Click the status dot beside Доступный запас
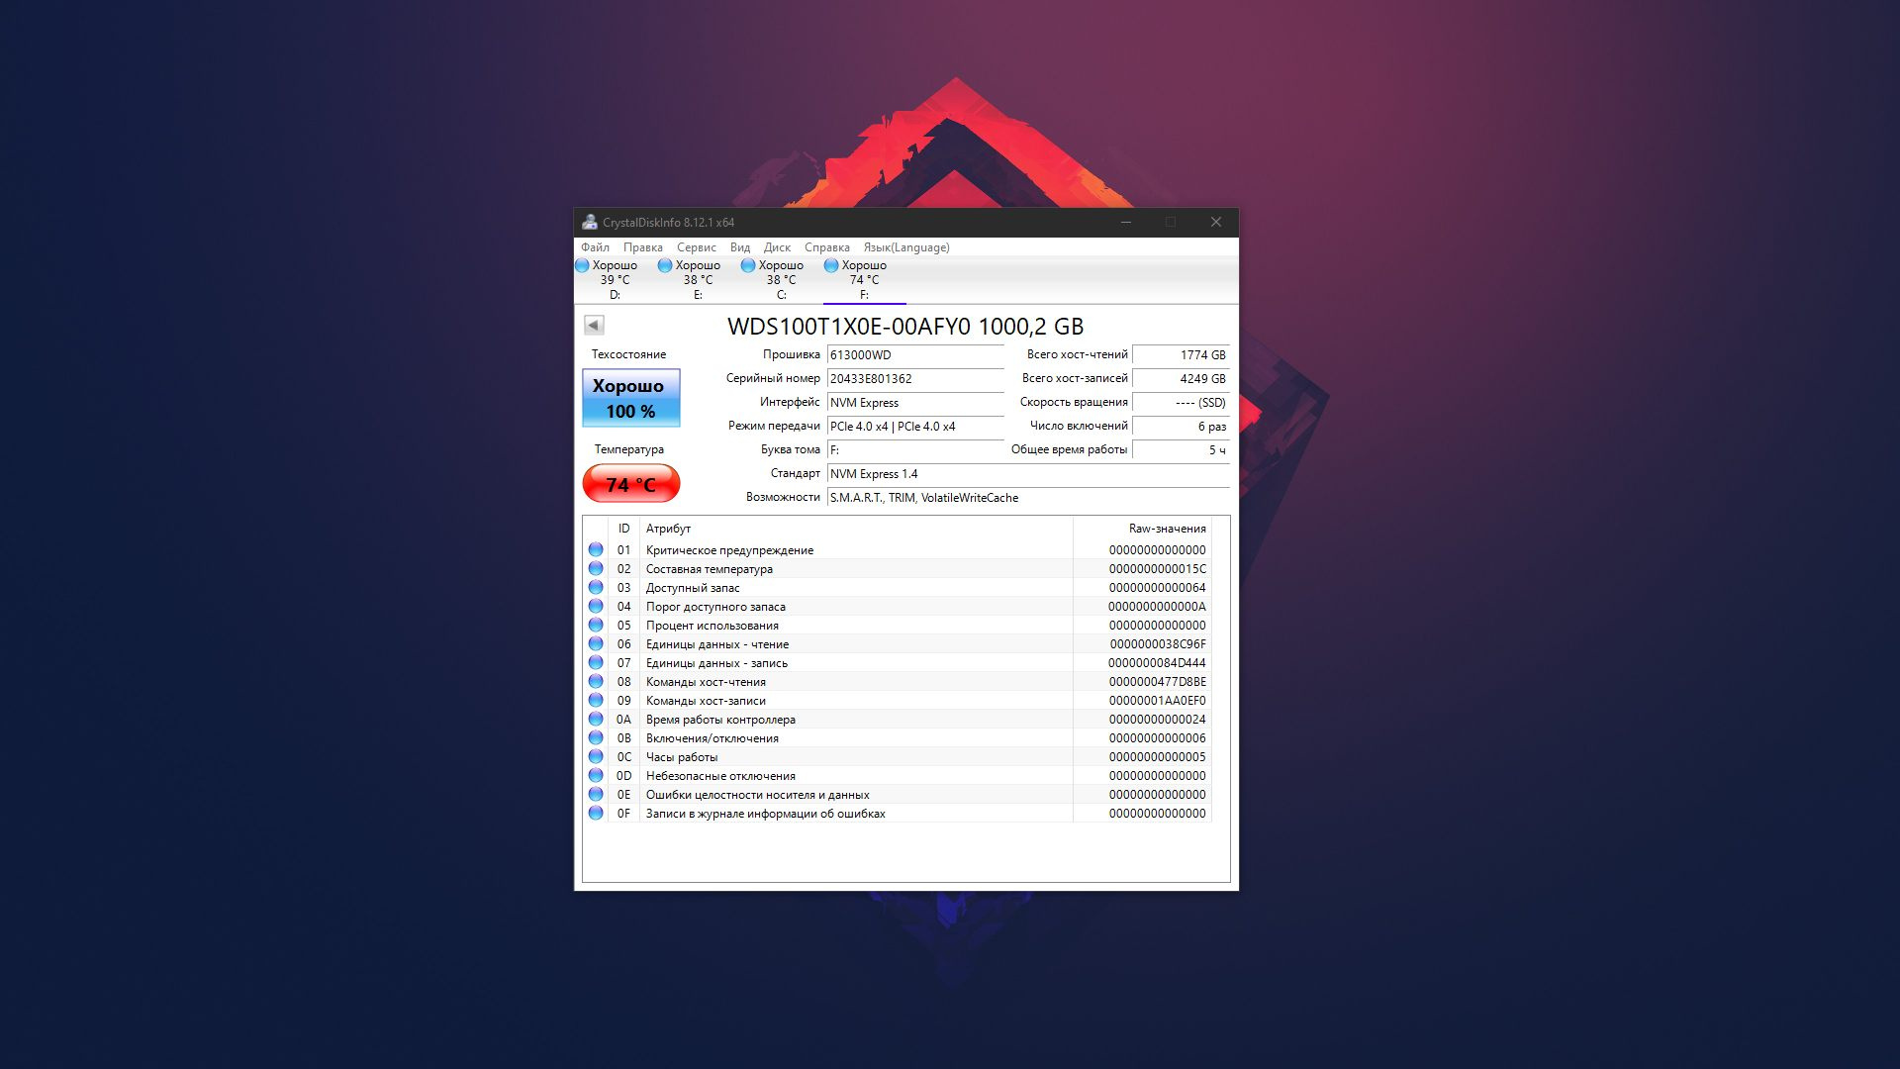Image resolution: width=1900 pixels, height=1069 pixels. [x=596, y=586]
